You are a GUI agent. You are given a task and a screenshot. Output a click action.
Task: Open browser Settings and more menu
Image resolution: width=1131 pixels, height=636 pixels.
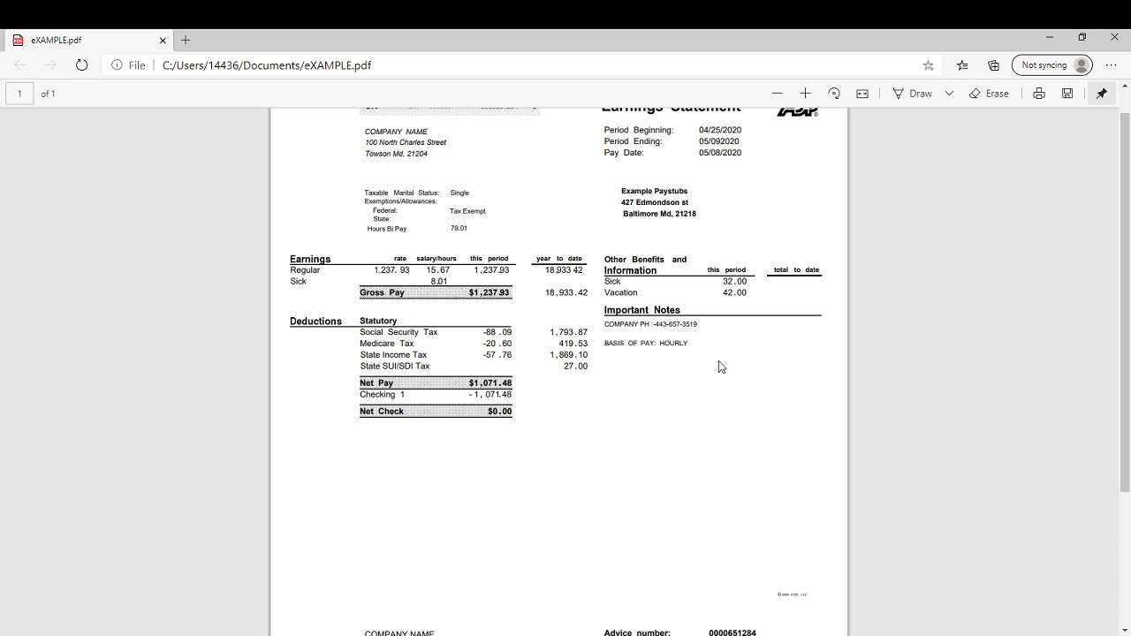1111,65
